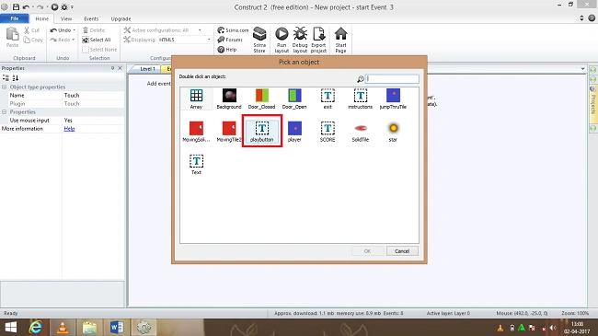Click the Use mouse input value Yes
This screenshot has height=336, width=598.
(93, 121)
